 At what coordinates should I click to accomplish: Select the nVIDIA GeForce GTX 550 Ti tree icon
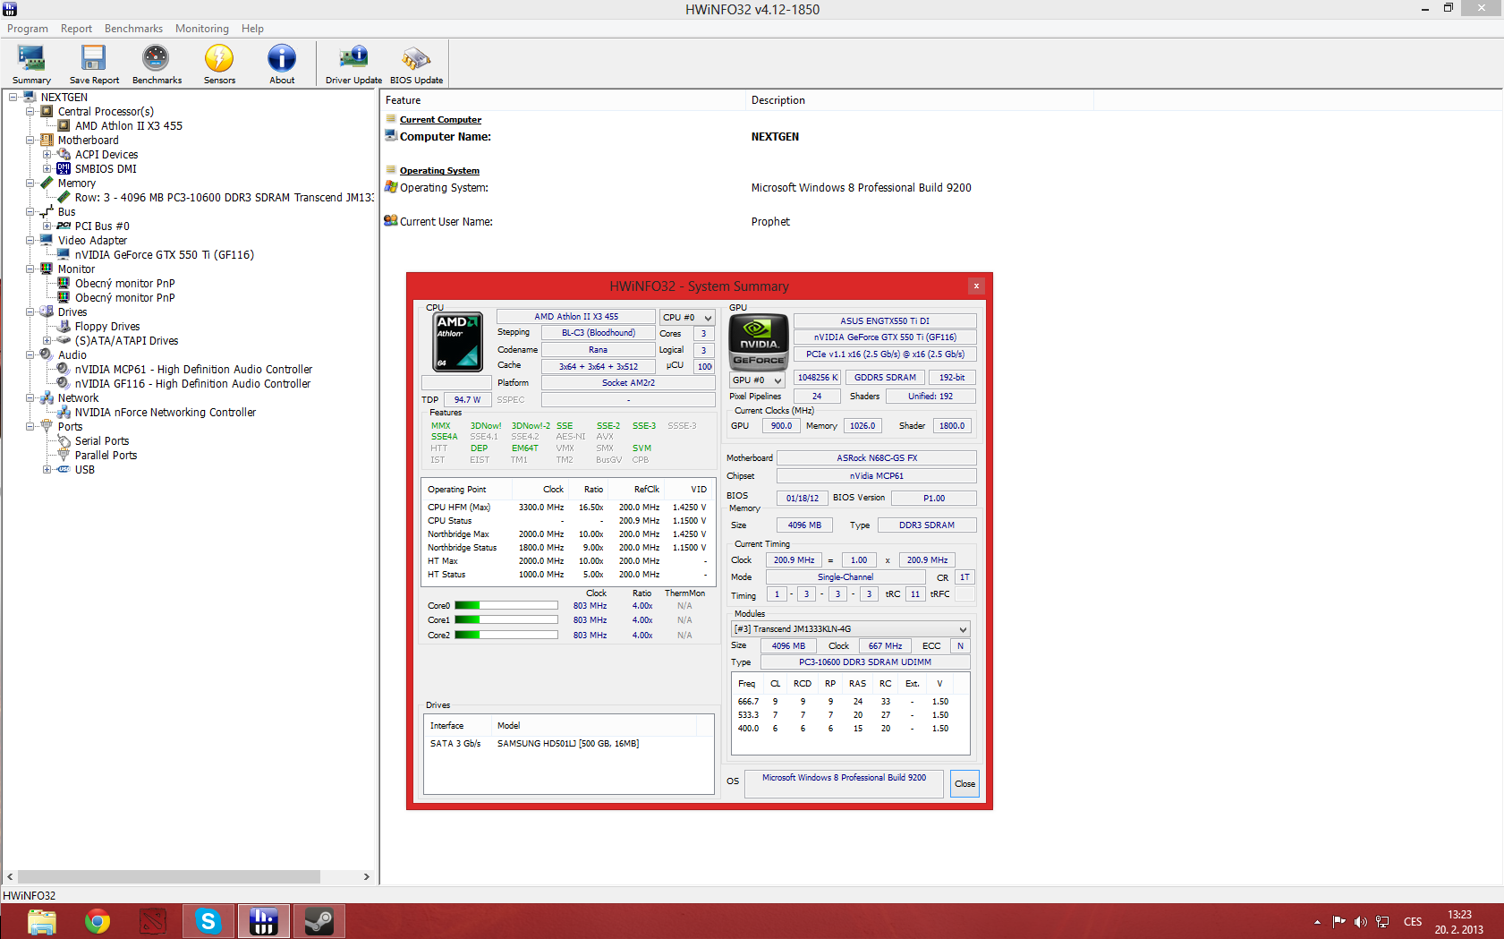click(x=64, y=254)
